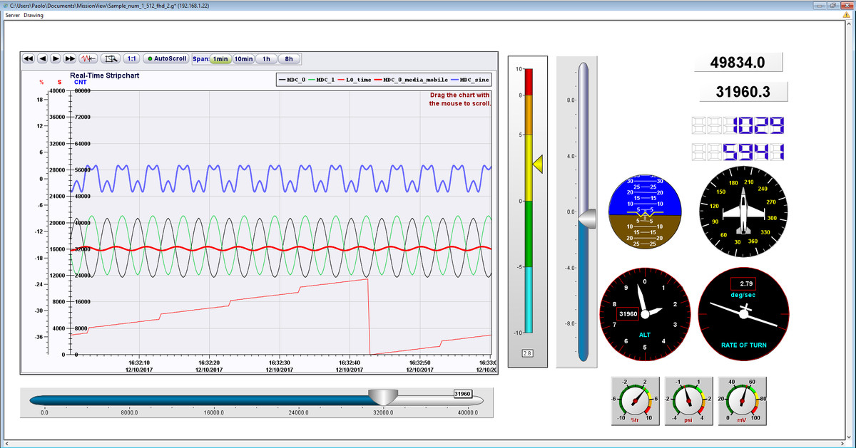Click the blue LED display showing 5941
Image resolution: width=856 pixels, height=448 pixels.
tap(738, 152)
